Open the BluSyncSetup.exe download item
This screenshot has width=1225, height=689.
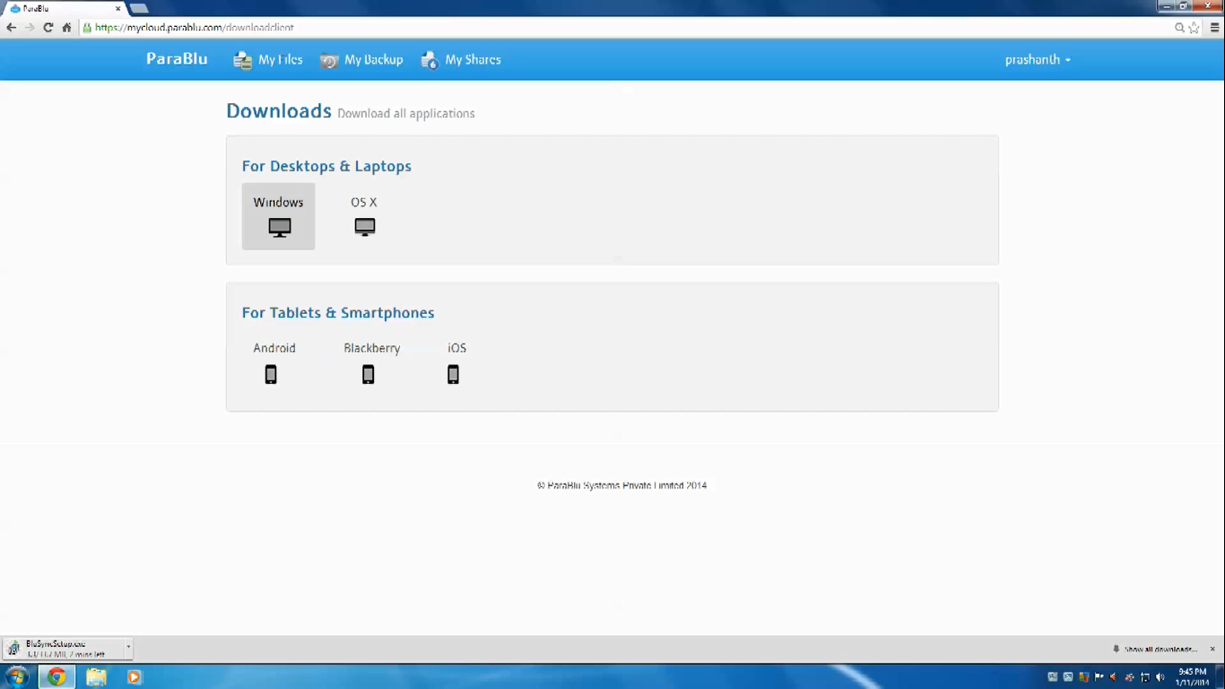pyautogui.click(x=64, y=648)
